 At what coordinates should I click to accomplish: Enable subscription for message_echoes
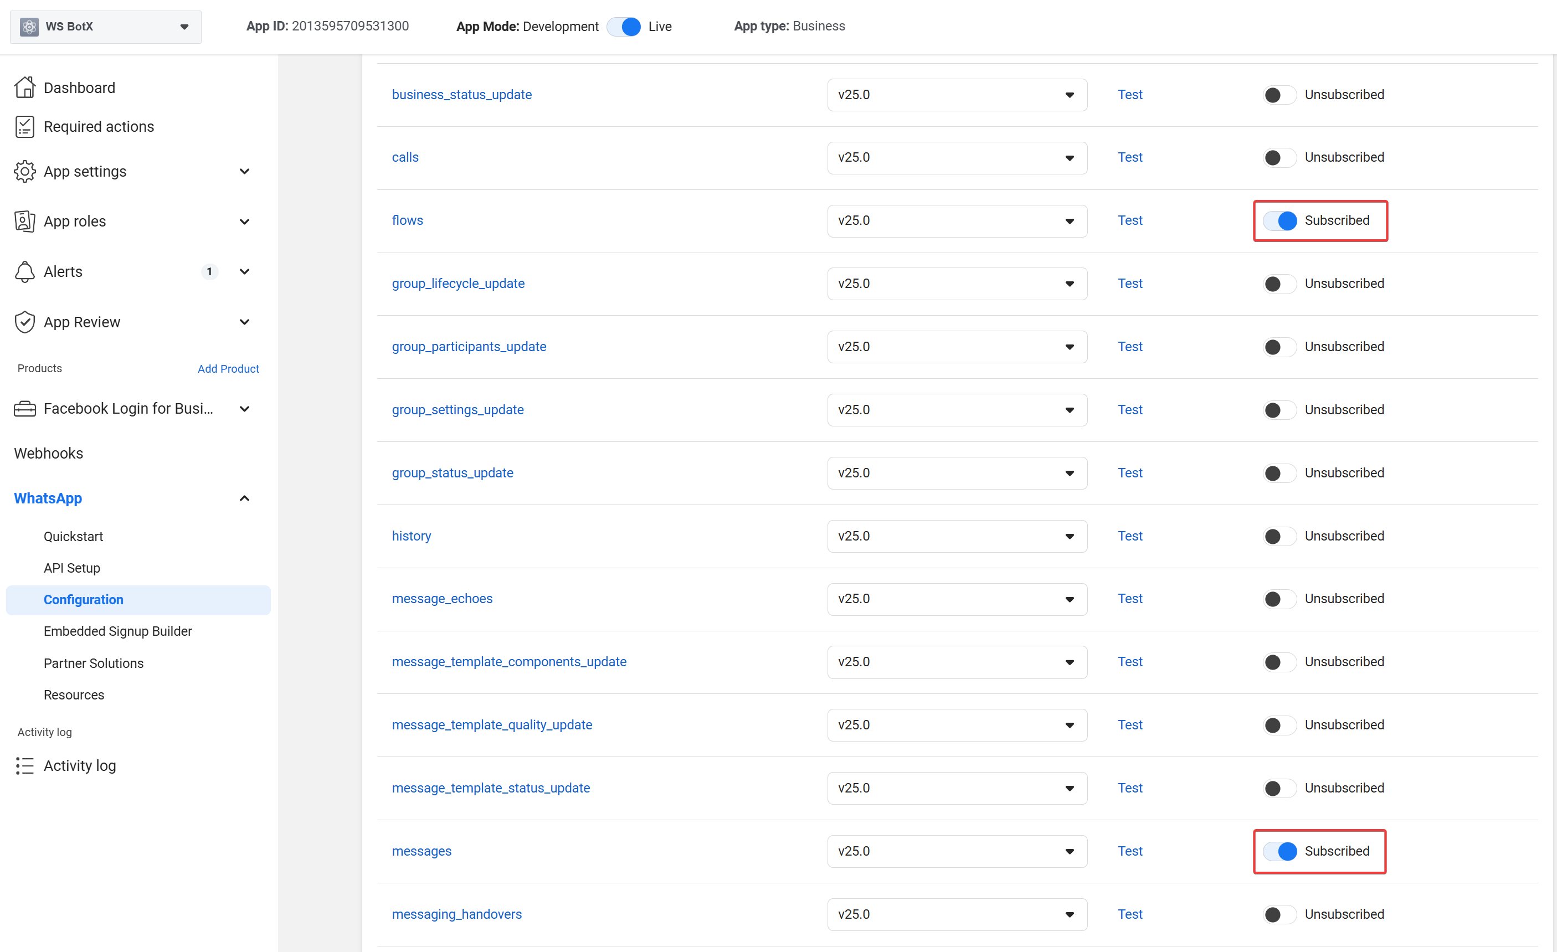click(x=1279, y=599)
